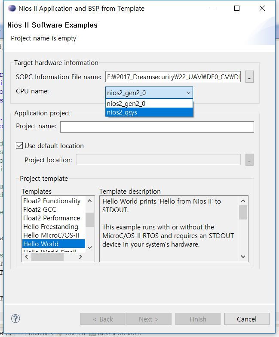Click the browse button for SOPC Information File

pos(249,77)
